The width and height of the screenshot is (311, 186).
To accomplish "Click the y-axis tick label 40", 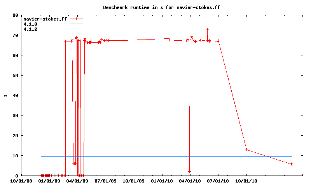I will (15, 95).
